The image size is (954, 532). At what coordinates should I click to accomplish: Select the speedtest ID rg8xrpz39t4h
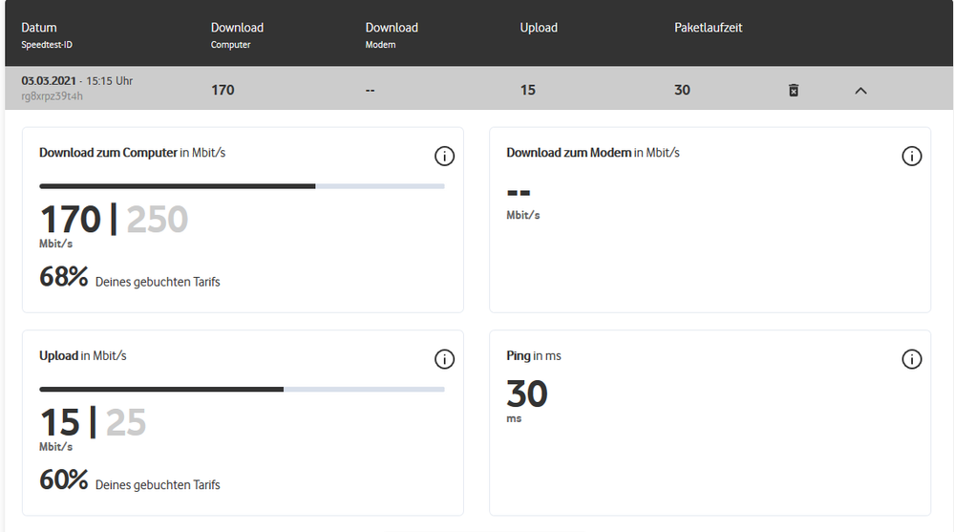point(52,96)
